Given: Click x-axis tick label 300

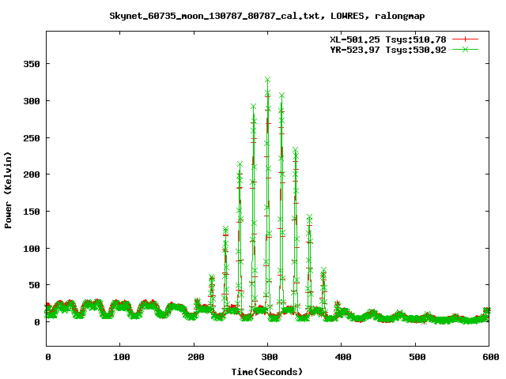Looking at the screenshot, I should [x=270, y=357].
